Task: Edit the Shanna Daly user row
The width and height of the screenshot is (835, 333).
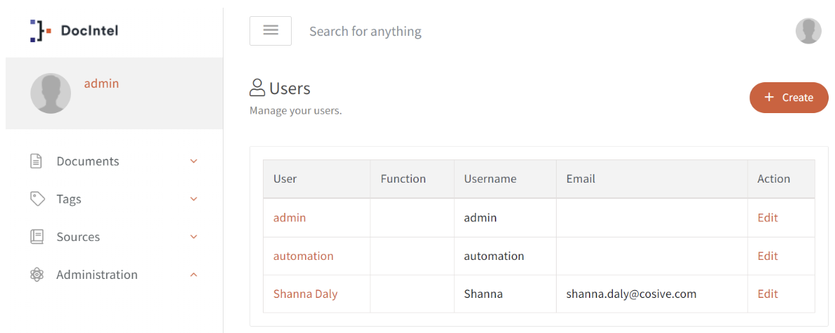Action: coord(768,294)
